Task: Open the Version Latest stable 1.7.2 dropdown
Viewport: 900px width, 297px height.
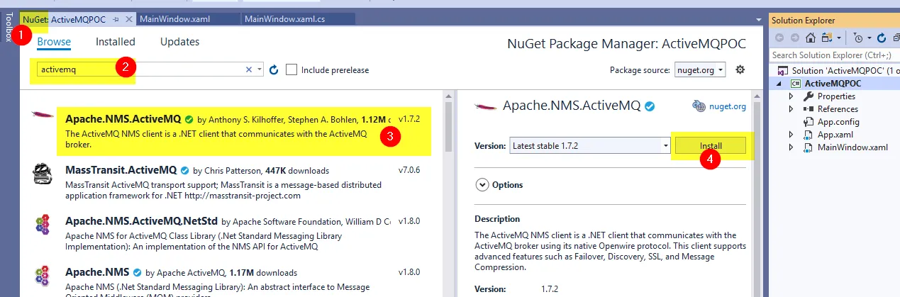Action: pos(590,145)
